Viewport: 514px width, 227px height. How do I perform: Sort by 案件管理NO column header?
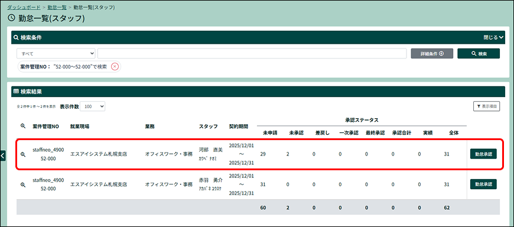click(x=46, y=127)
